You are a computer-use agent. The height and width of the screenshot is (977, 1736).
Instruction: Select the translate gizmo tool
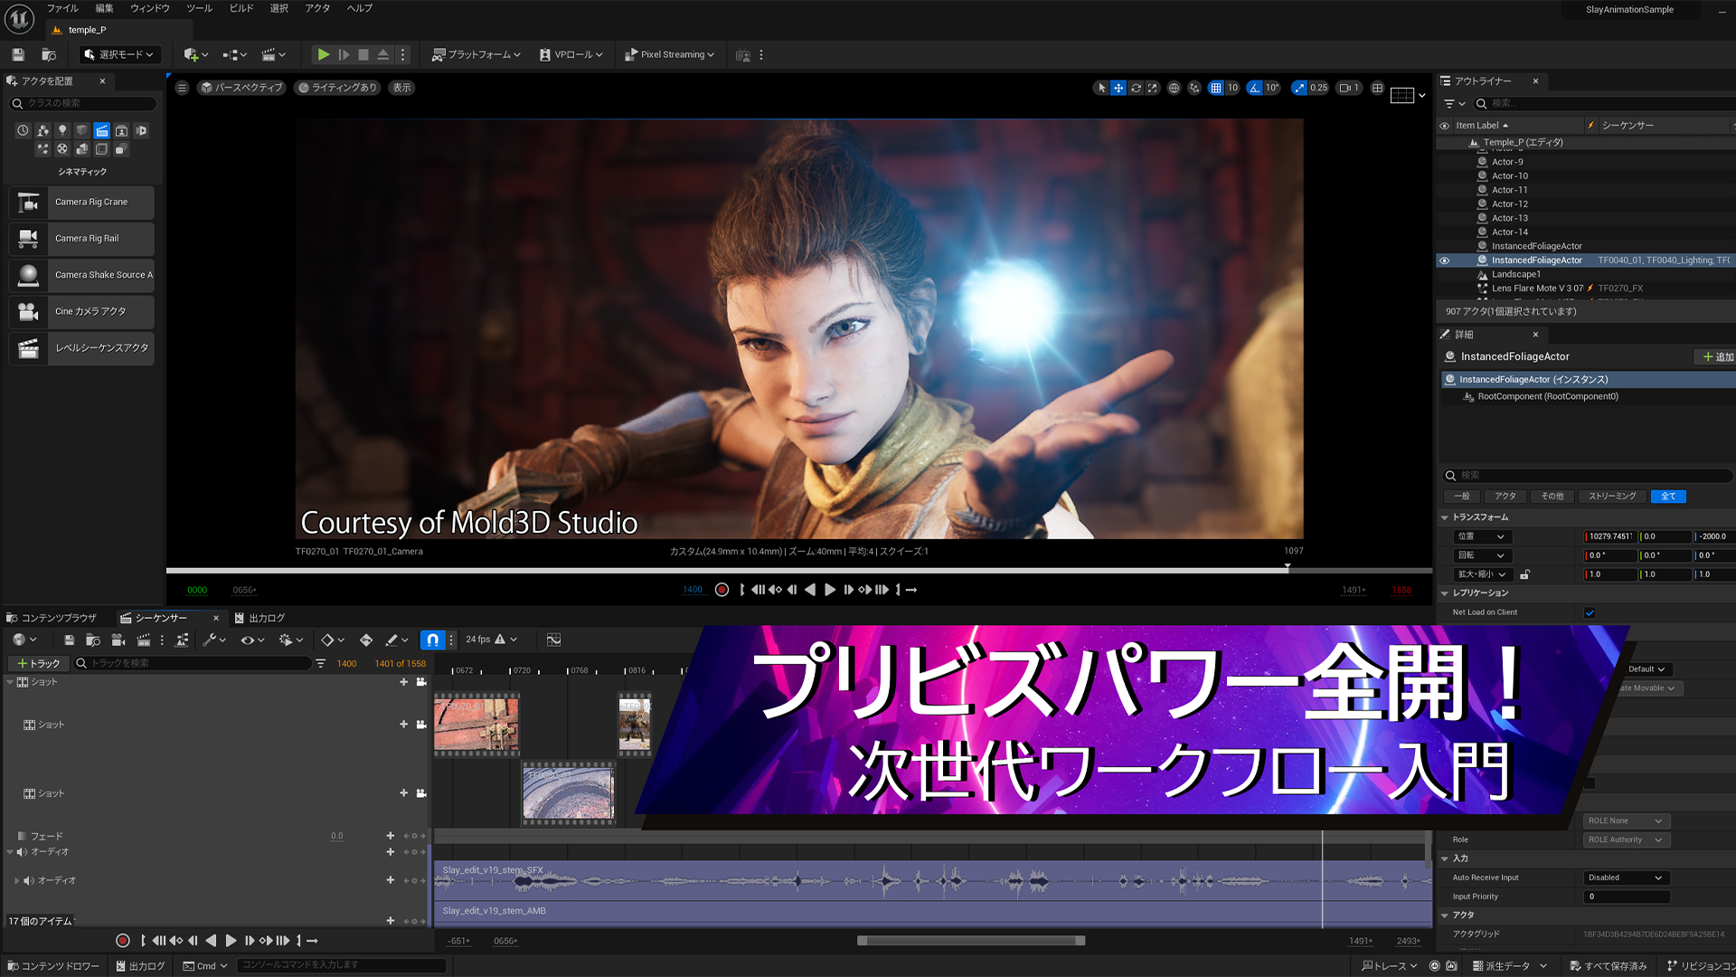[1118, 88]
